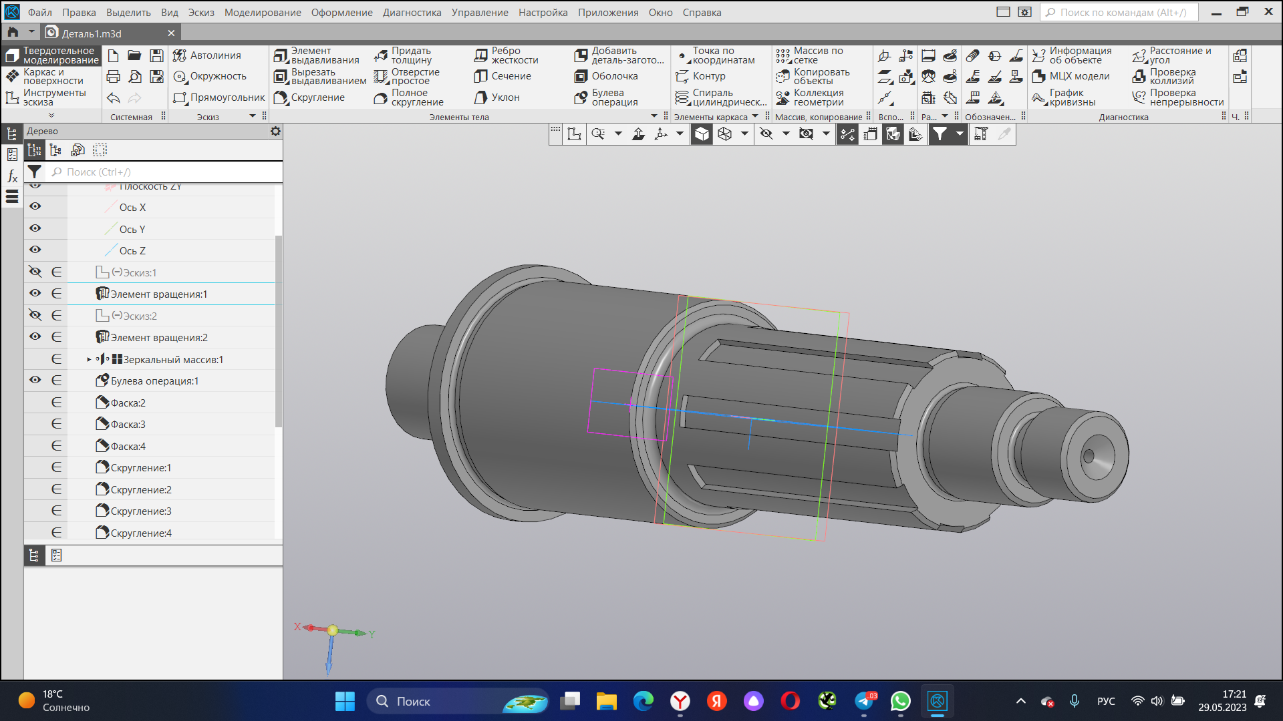1283x721 pixels.
Task: Click the tree search field Поиск (Ctrl+/)
Action: coord(164,172)
